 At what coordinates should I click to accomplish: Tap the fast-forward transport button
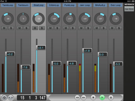[84, 98]
